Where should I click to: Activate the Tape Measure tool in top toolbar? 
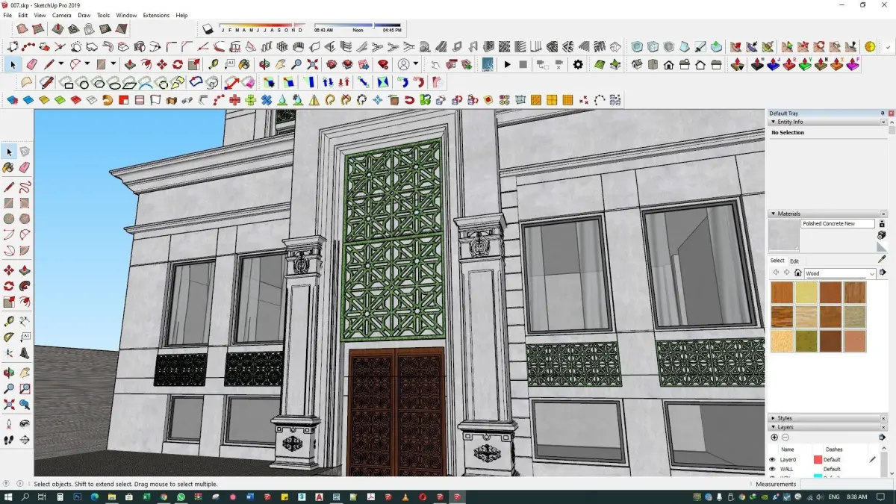click(214, 64)
